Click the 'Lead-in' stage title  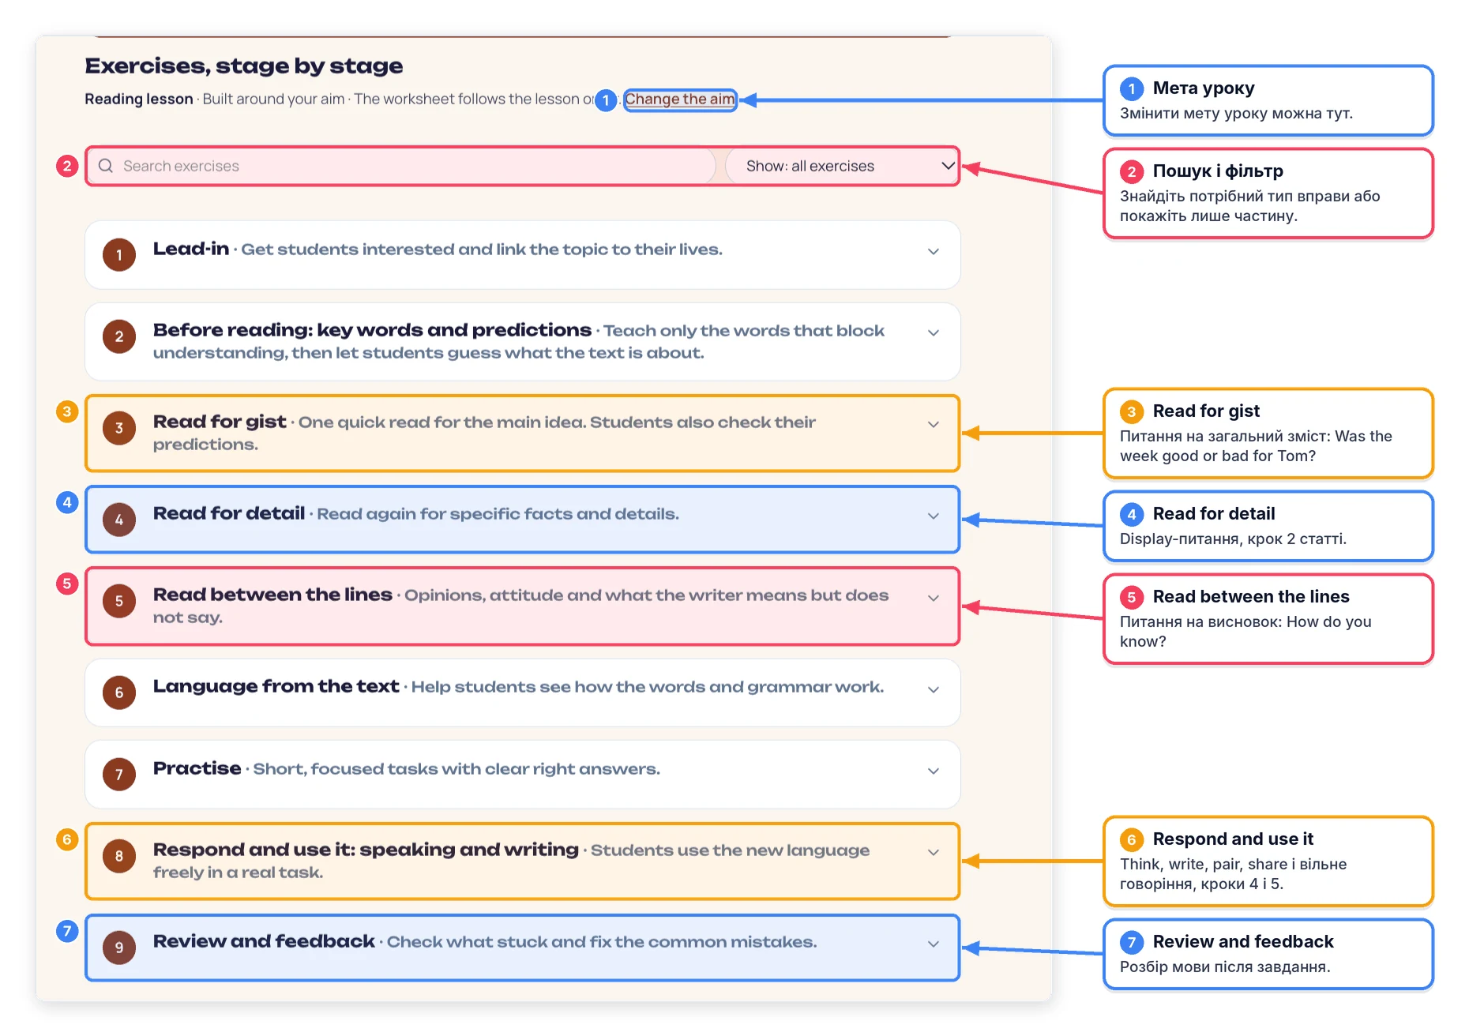tap(191, 249)
